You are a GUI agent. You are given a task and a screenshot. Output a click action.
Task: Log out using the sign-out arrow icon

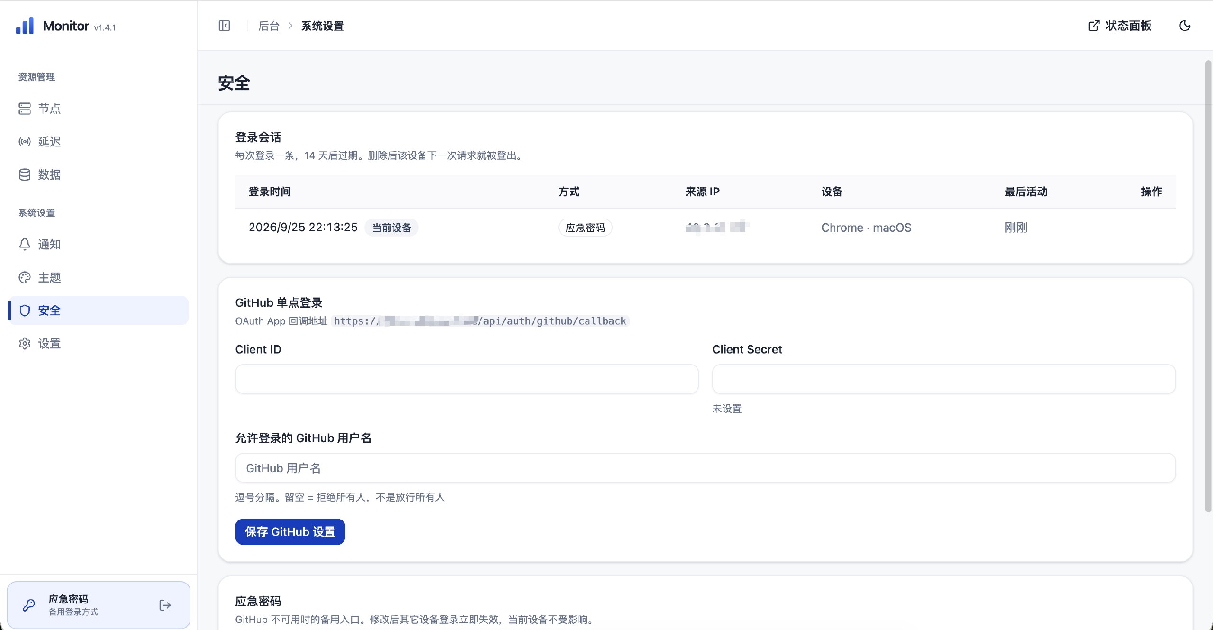pyautogui.click(x=165, y=605)
